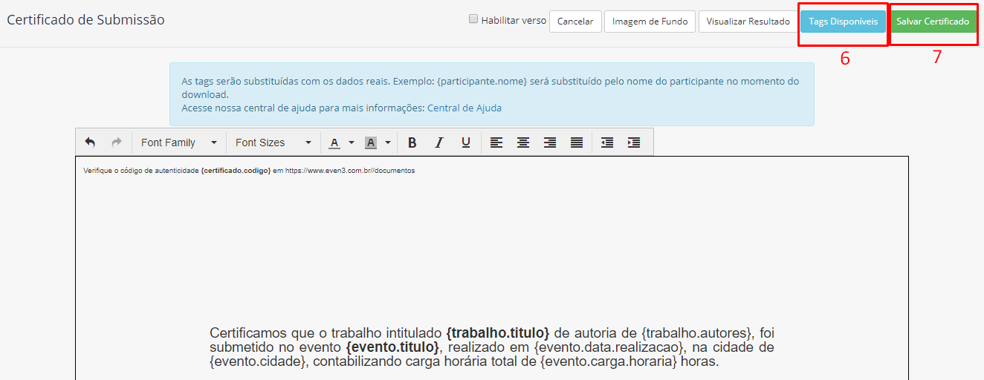Decrease the indent
Screen dimensions: 984x380
(x=607, y=142)
